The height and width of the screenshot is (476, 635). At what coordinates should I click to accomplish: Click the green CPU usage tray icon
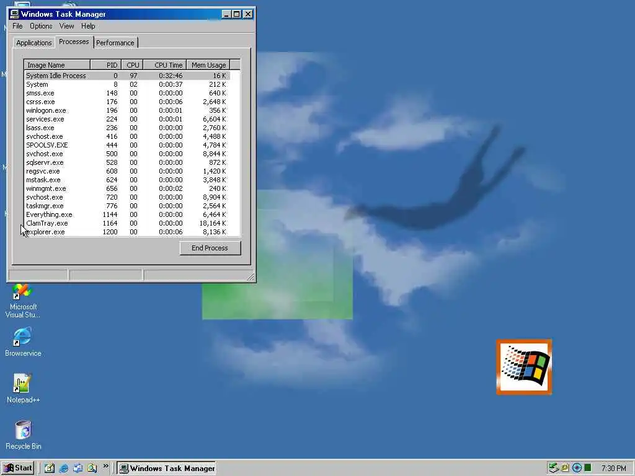point(588,468)
